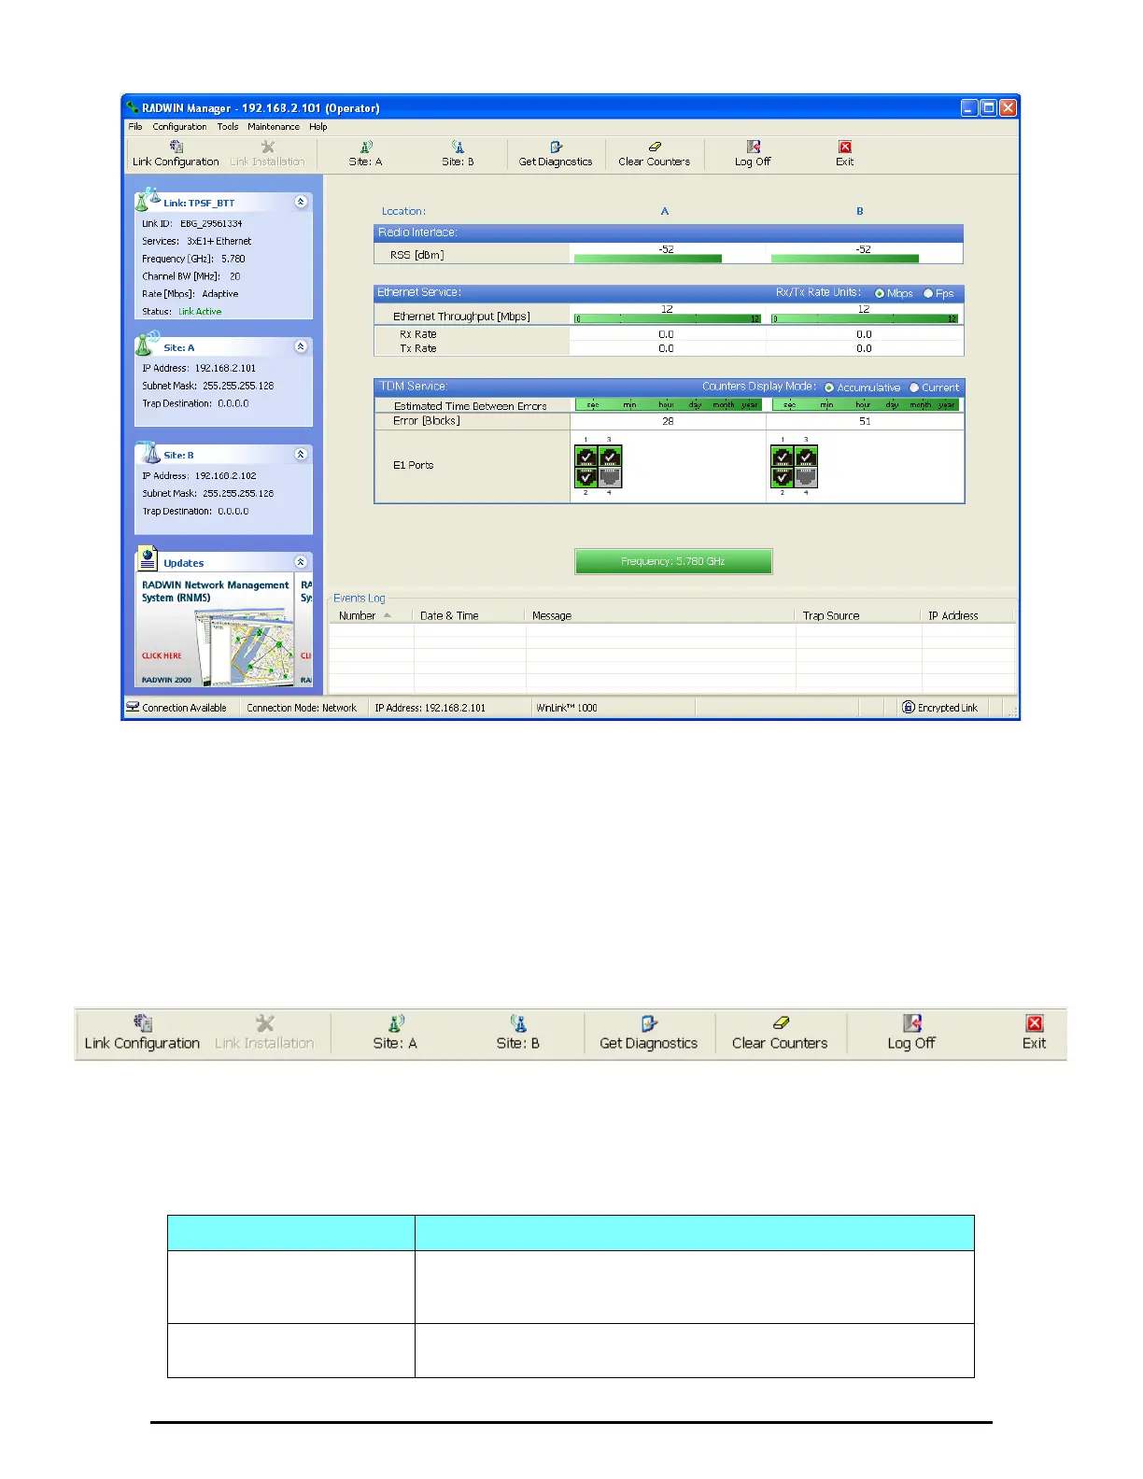Click WinLink 1000 in status bar

coord(567,708)
